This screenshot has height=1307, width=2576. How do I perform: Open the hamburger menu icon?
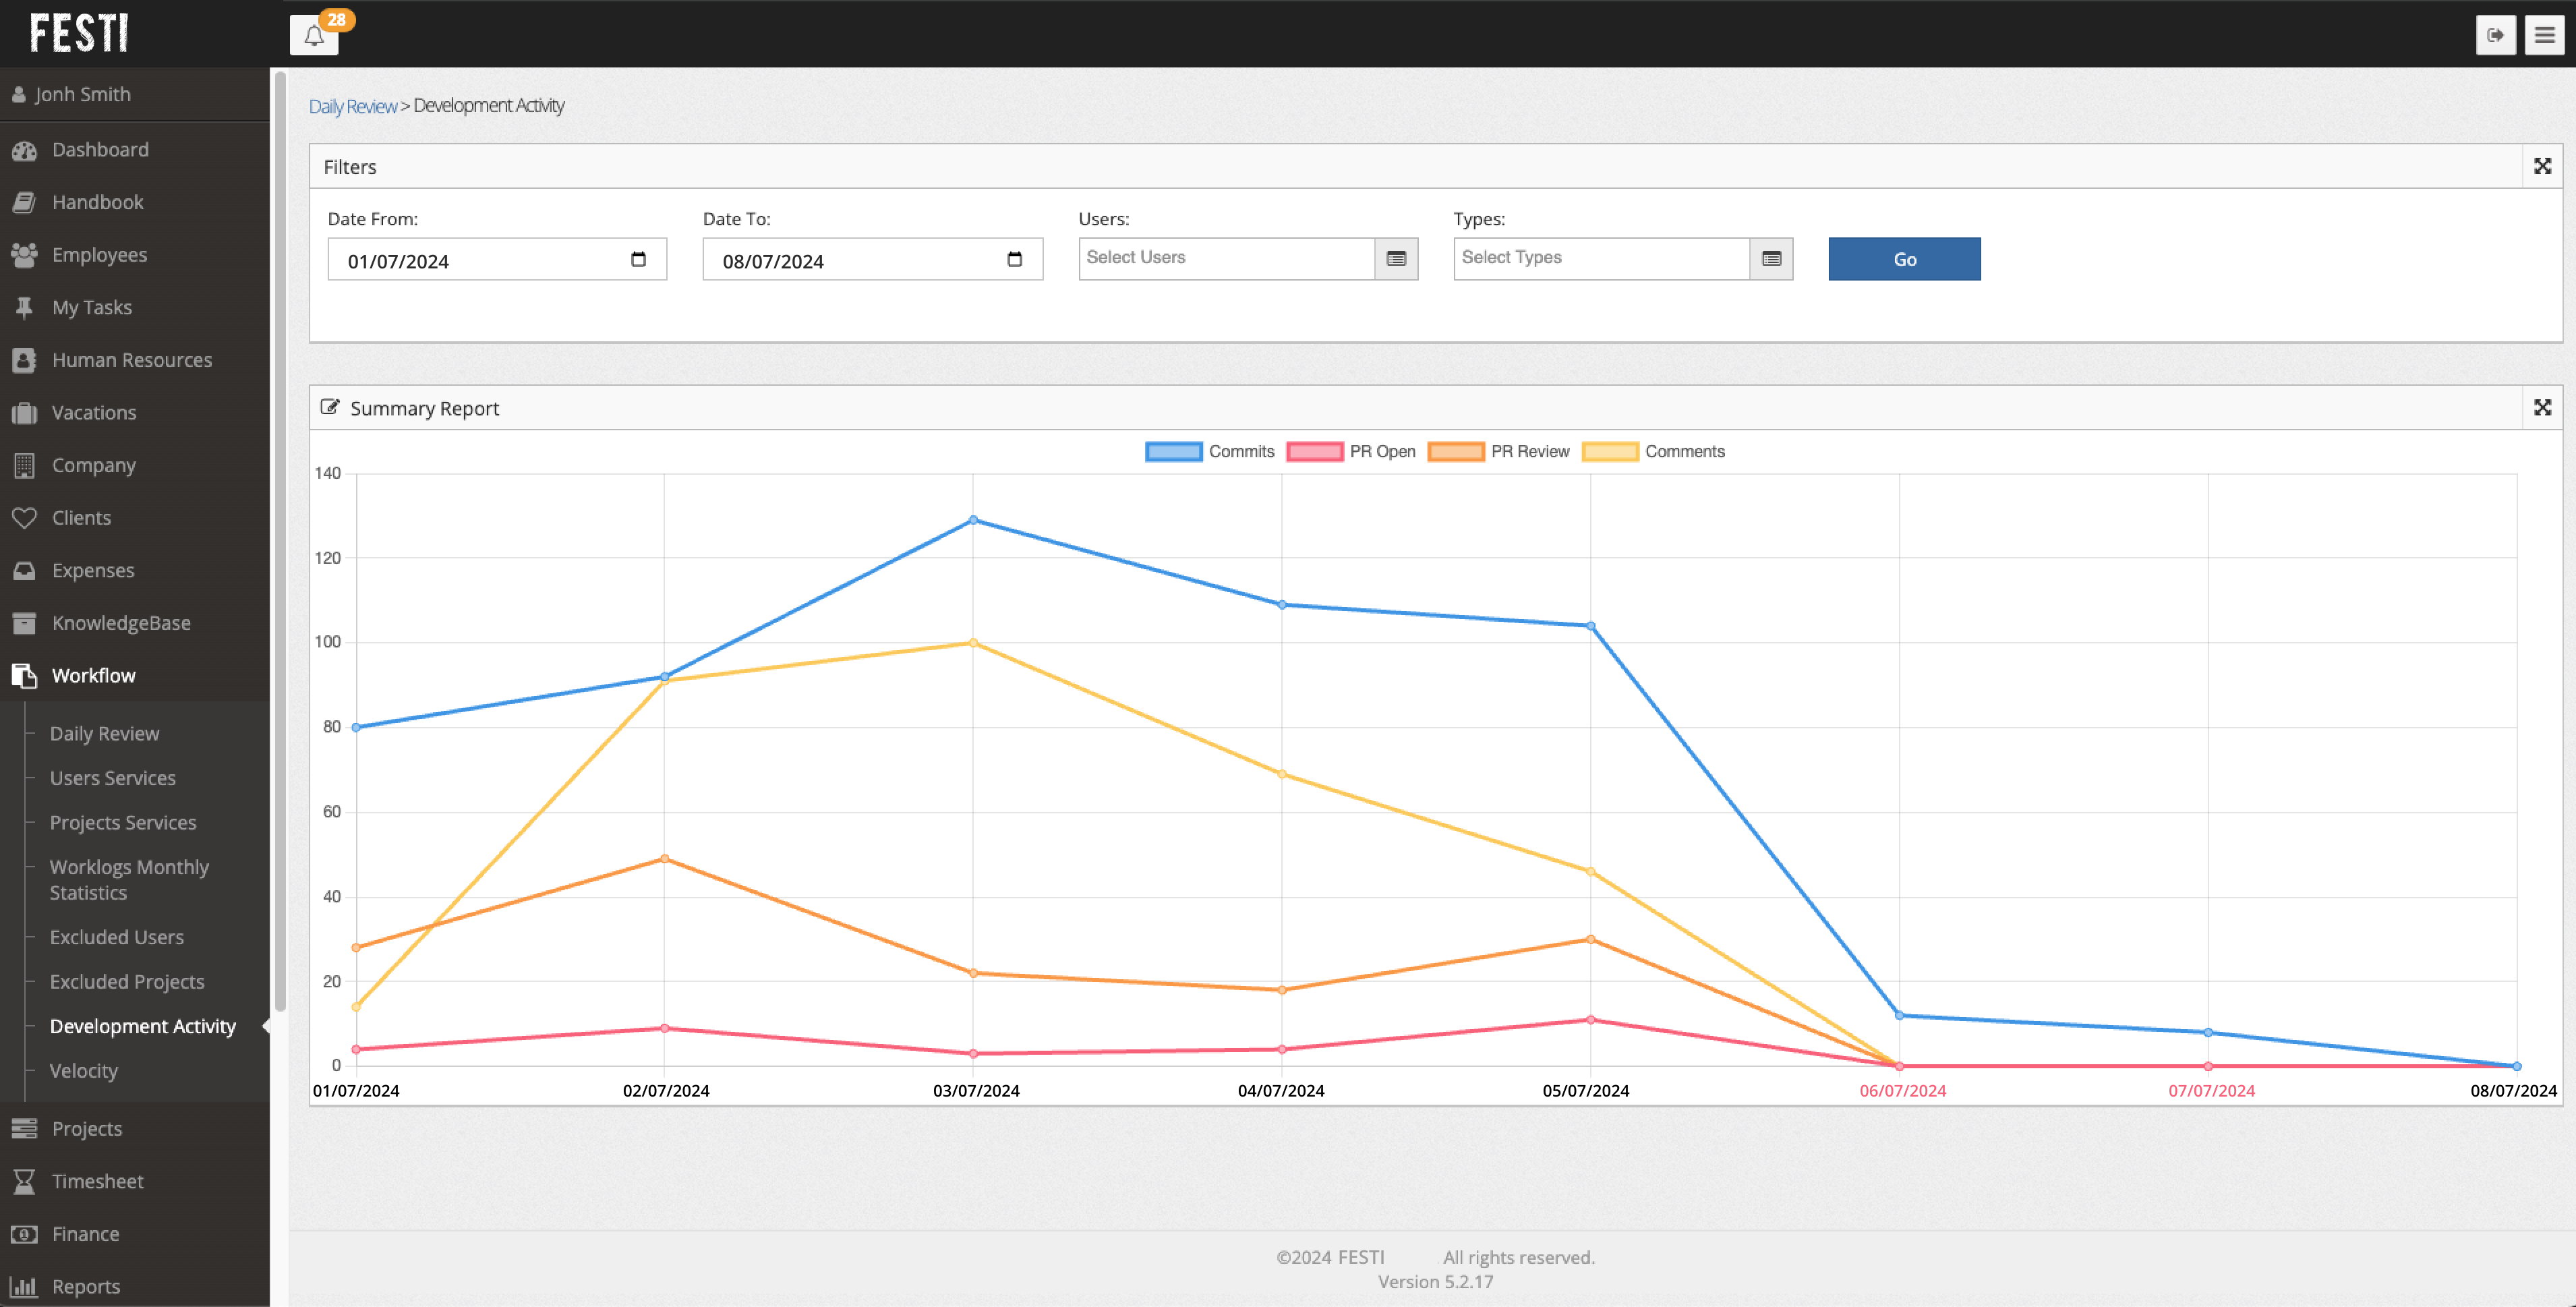point(2544,35)
